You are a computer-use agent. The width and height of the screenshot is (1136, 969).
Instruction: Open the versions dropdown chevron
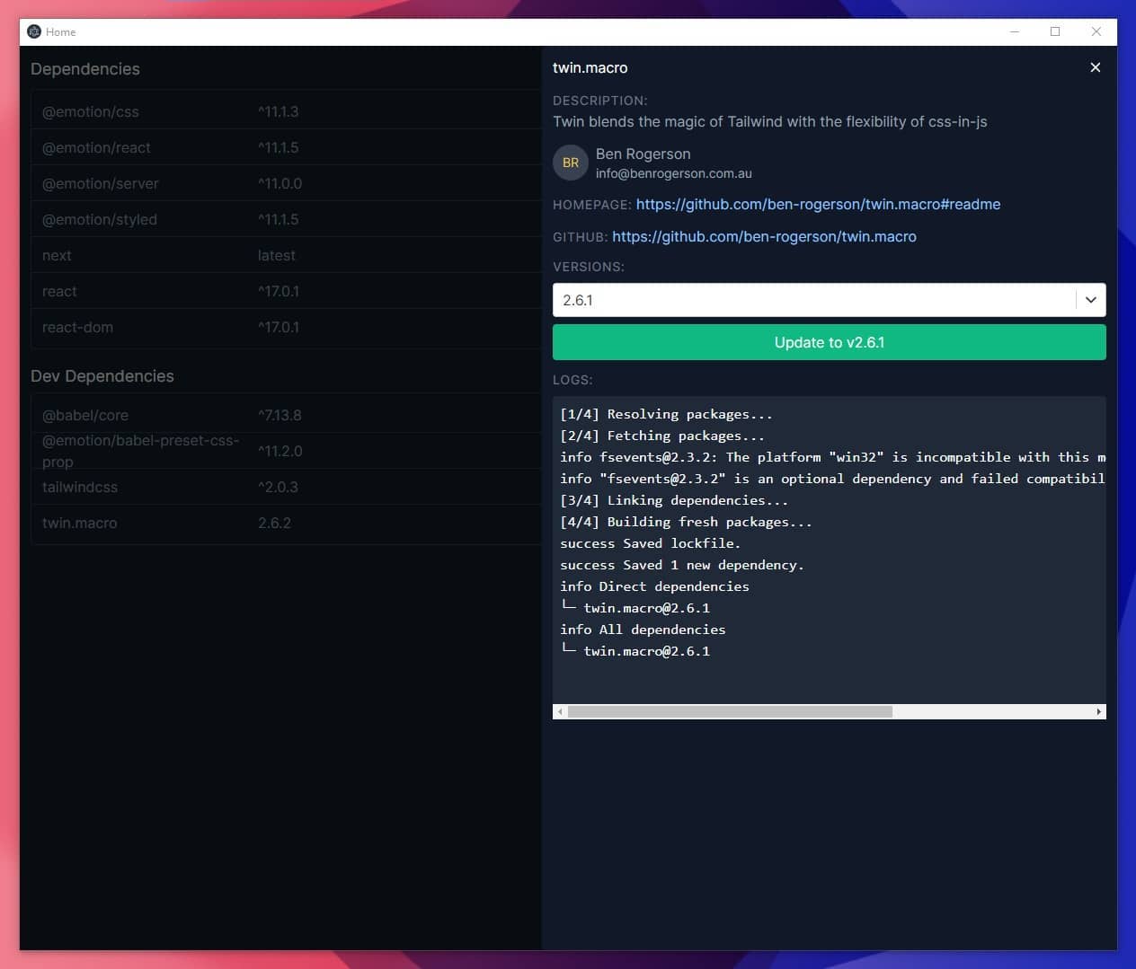pyautogui.click(x=1091, y=300)
